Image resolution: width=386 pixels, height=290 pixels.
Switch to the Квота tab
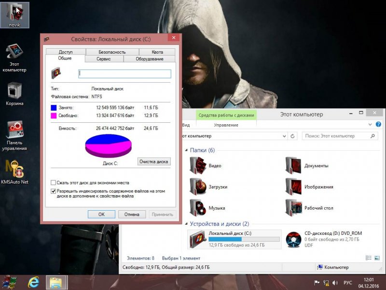pos(157,52)
